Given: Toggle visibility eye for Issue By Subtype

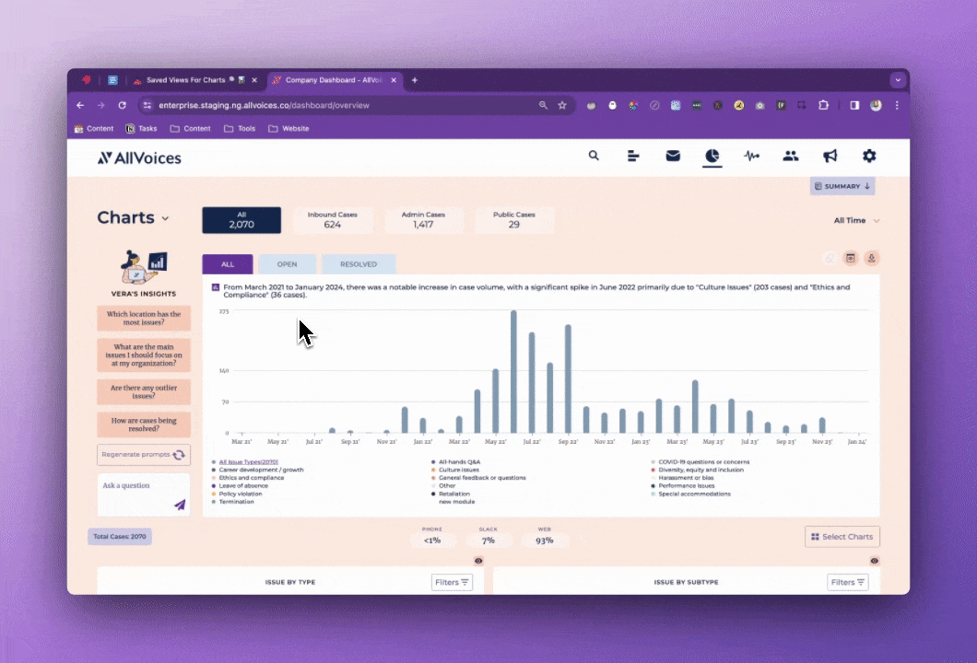Looking at the screenshot, I should pyautogui.click(x=874, y=561).
